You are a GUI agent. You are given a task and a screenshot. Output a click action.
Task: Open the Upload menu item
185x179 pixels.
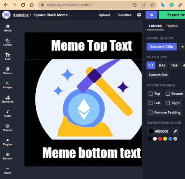click(x=104, y=15)
